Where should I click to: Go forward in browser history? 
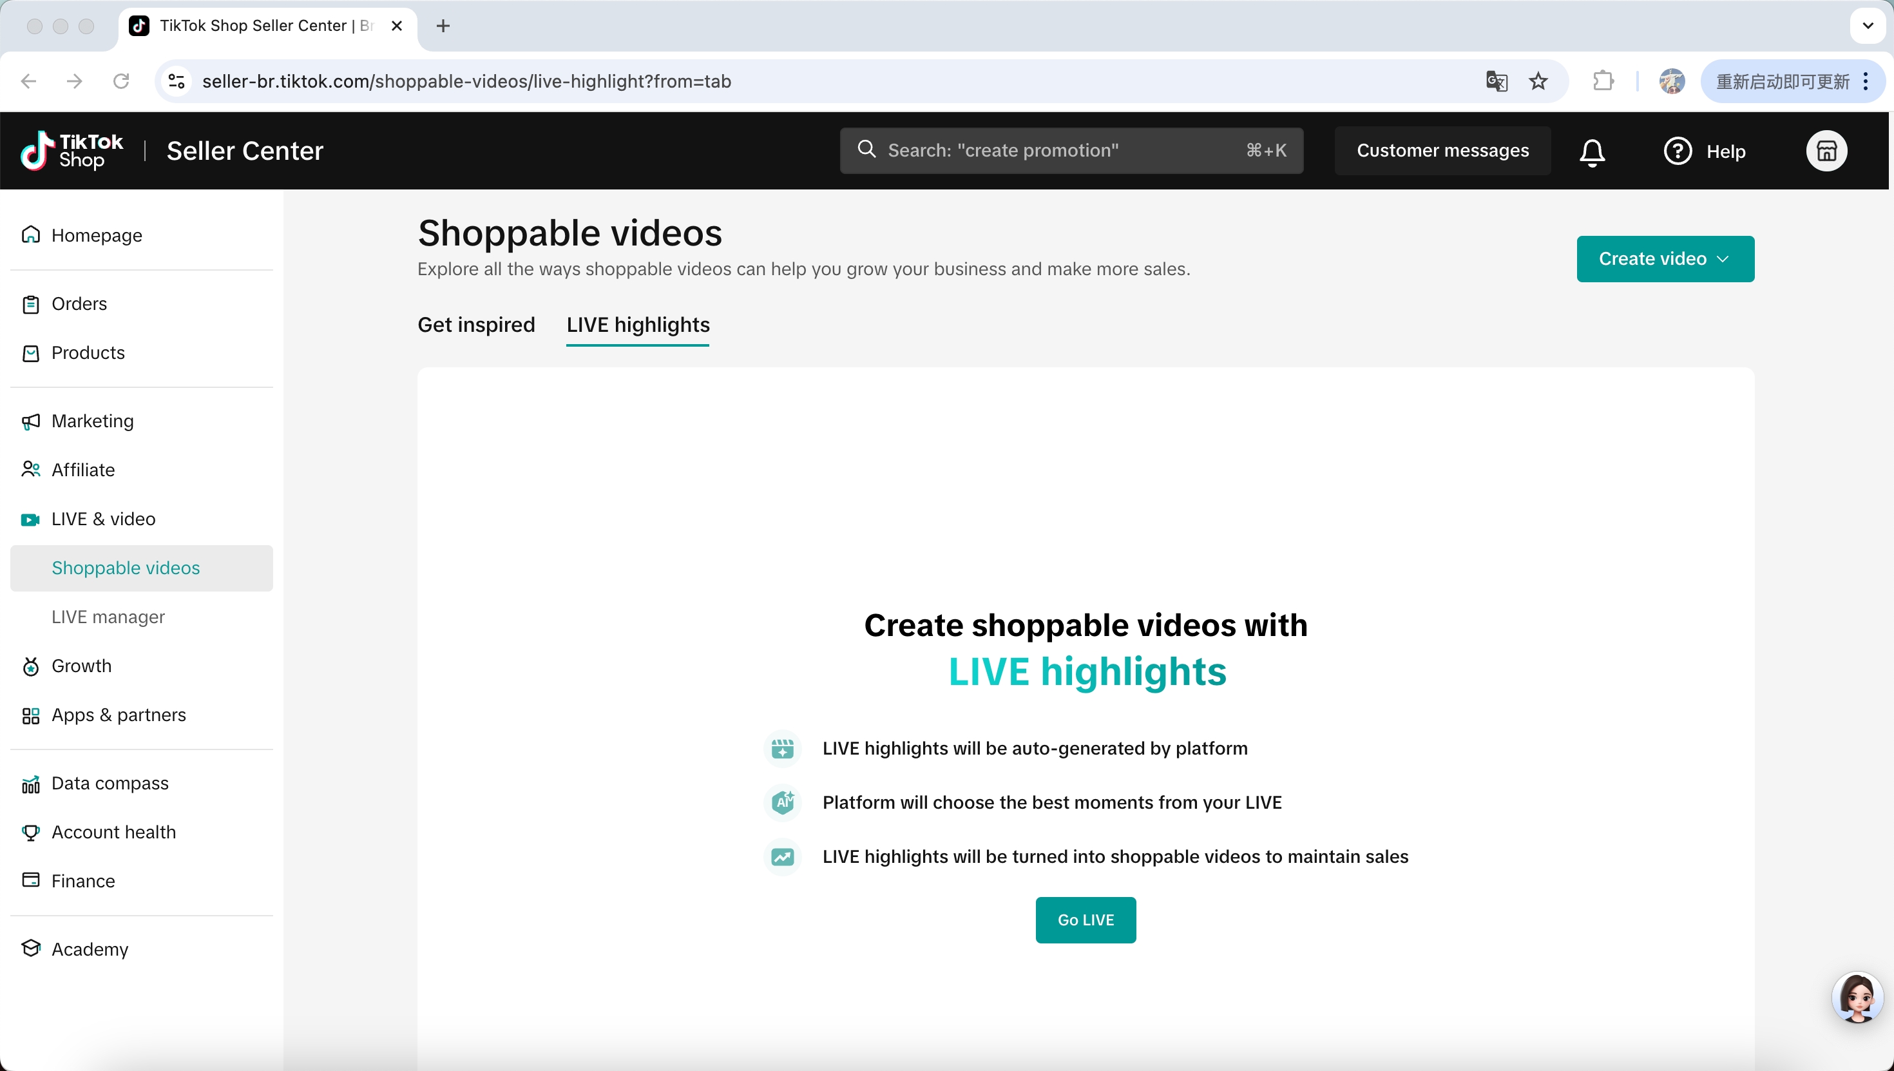(x=74, y=81)
